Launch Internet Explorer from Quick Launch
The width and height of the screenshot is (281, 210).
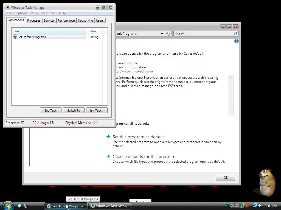coord(19,206)
